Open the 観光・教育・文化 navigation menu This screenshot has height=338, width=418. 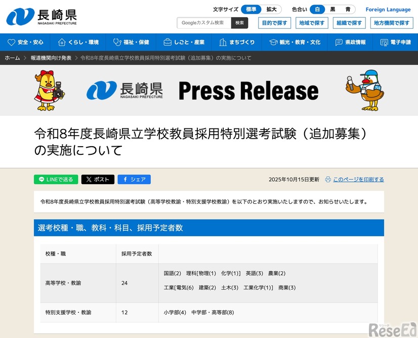296,43
